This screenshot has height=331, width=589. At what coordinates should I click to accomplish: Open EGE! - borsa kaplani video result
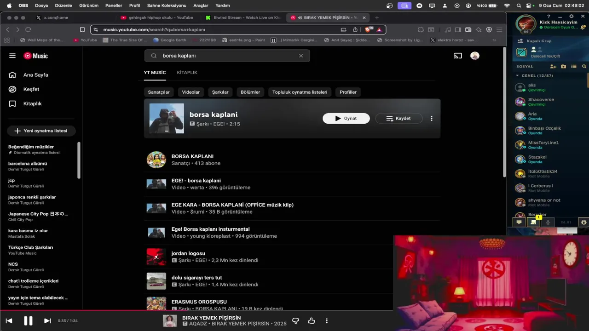[x=292, y=184]
